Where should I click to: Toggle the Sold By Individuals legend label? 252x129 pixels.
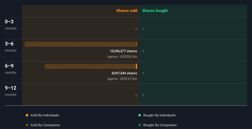point(45,115)
